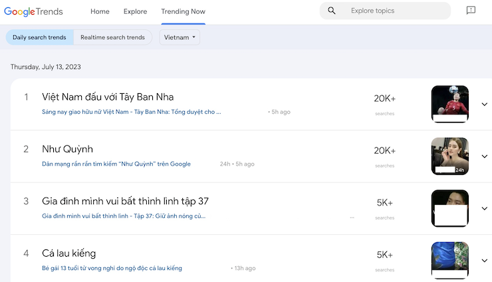Open the Vietnam country dropdown
The width and height of the screenshot is (492, 282).
tap(180, 37)
